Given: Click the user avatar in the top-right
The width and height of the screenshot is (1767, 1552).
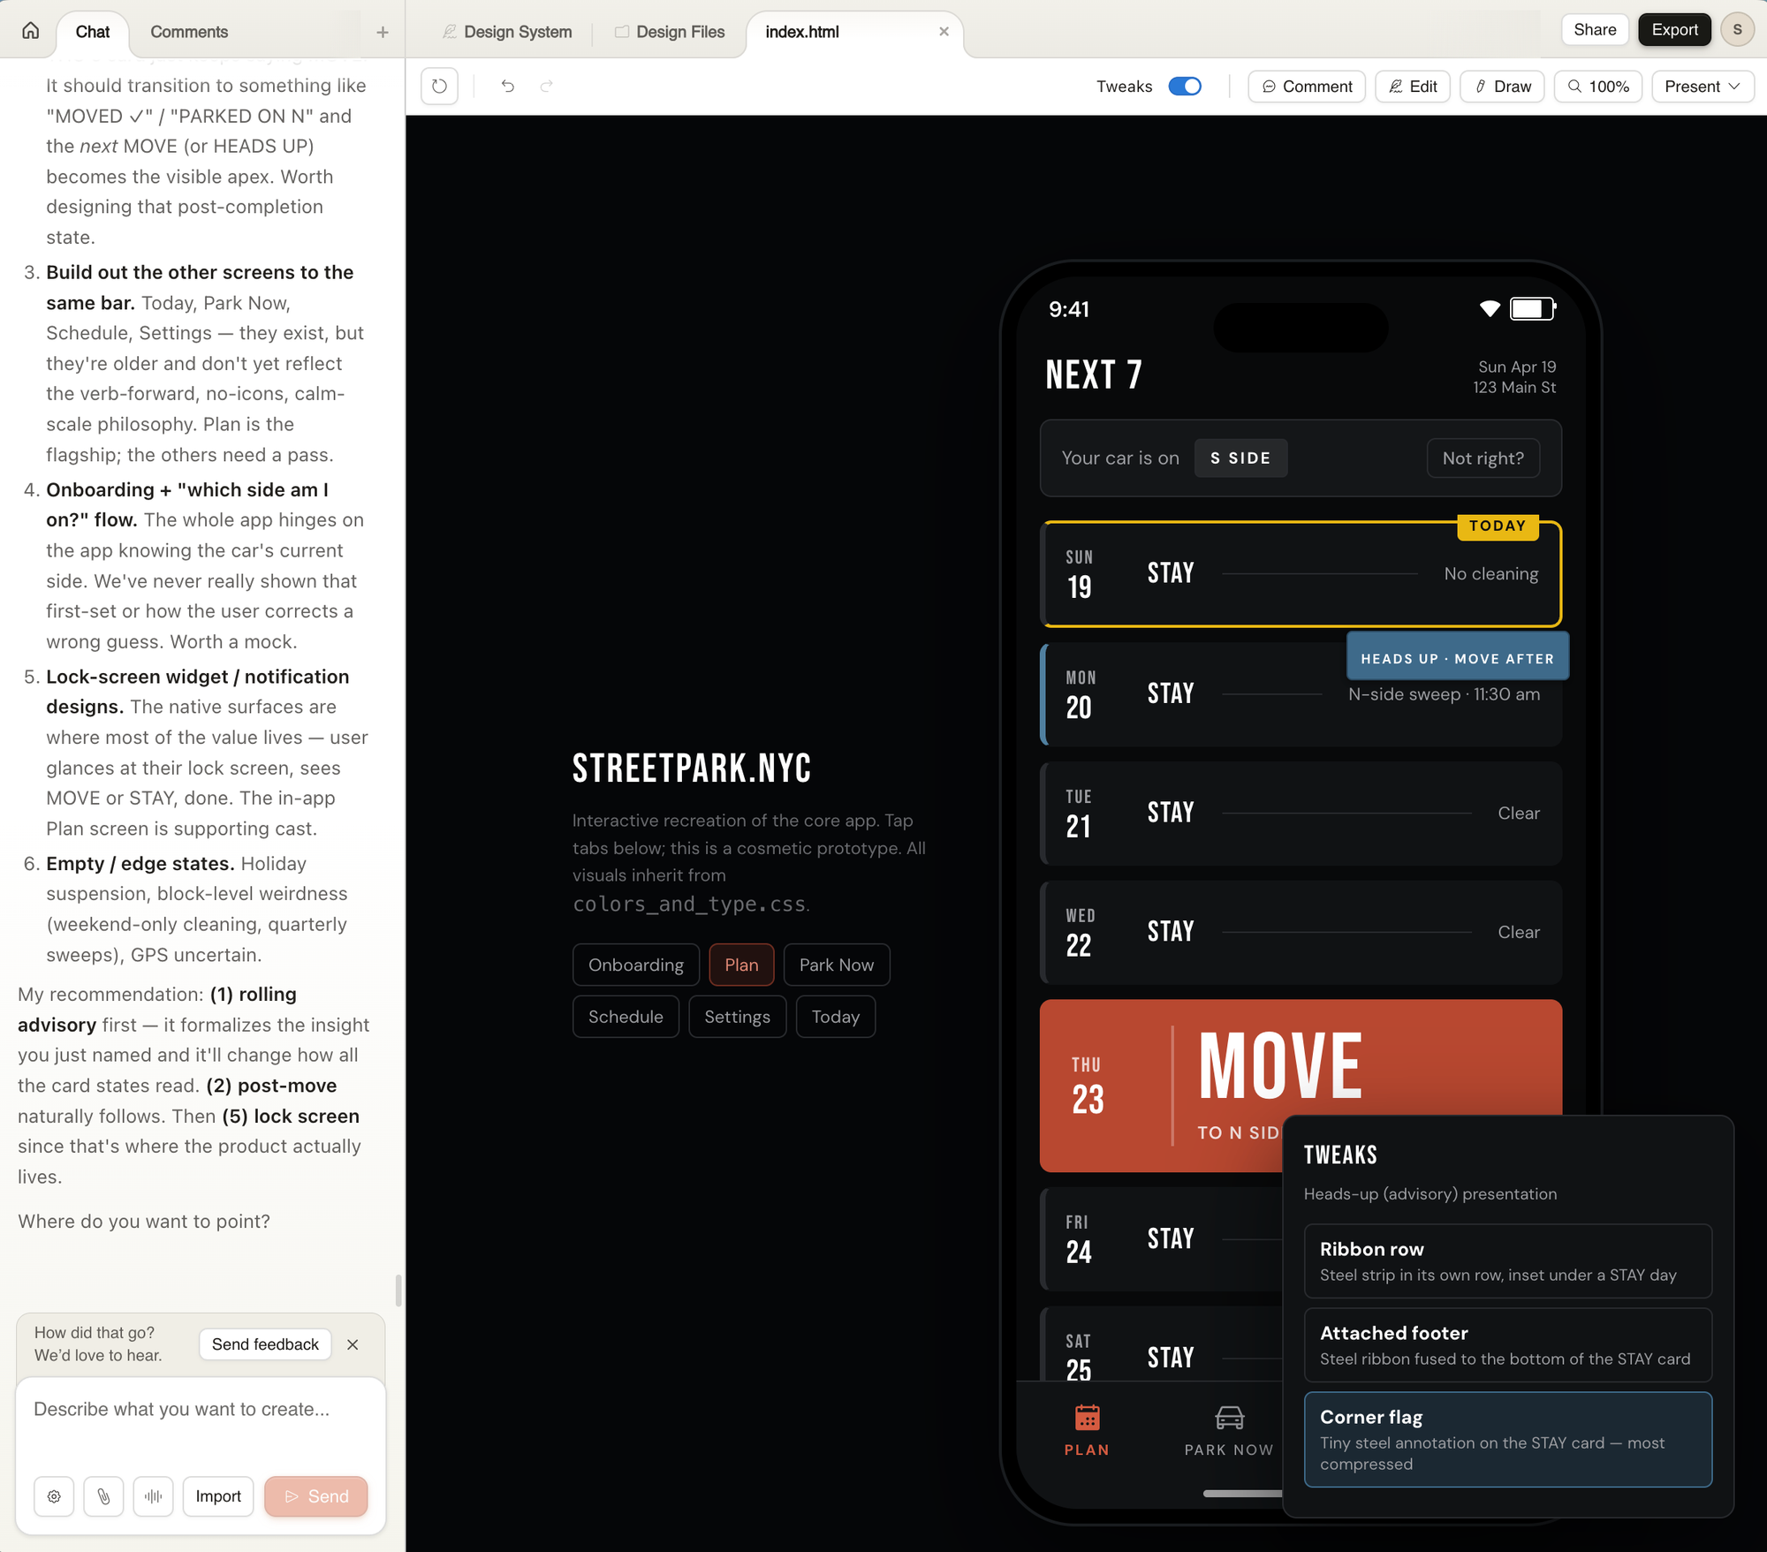Looking at the screenshot, I should click(x=1737, y=29).
